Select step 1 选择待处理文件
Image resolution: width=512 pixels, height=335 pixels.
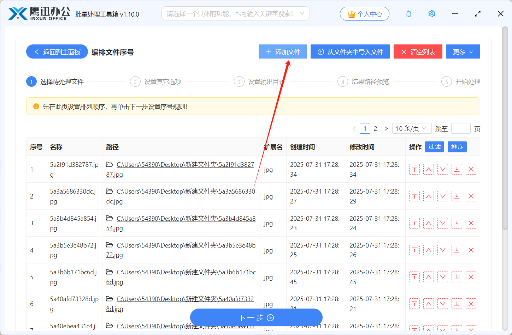55,82
